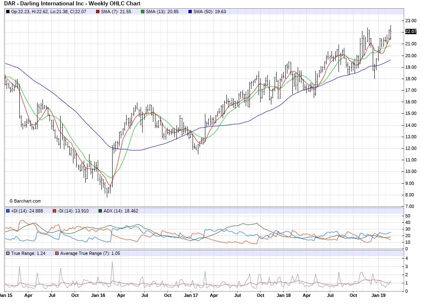Screen dimensions: 421x308
Task: Click the 8.00 price axis label
Action: tap(411, 195)
